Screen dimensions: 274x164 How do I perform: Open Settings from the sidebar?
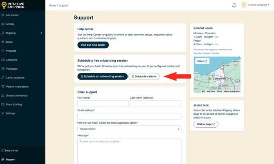pyautogui.click(x=10, y=113)
